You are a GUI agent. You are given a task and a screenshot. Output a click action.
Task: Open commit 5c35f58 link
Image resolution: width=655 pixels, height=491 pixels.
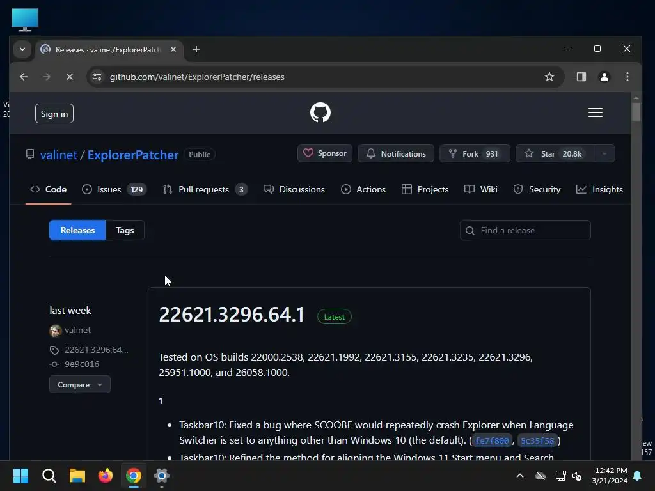(x=537, y=440)
